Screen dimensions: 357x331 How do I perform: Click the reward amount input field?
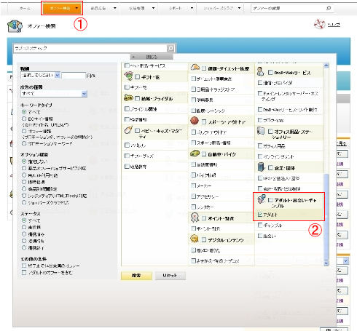[74, 76]
